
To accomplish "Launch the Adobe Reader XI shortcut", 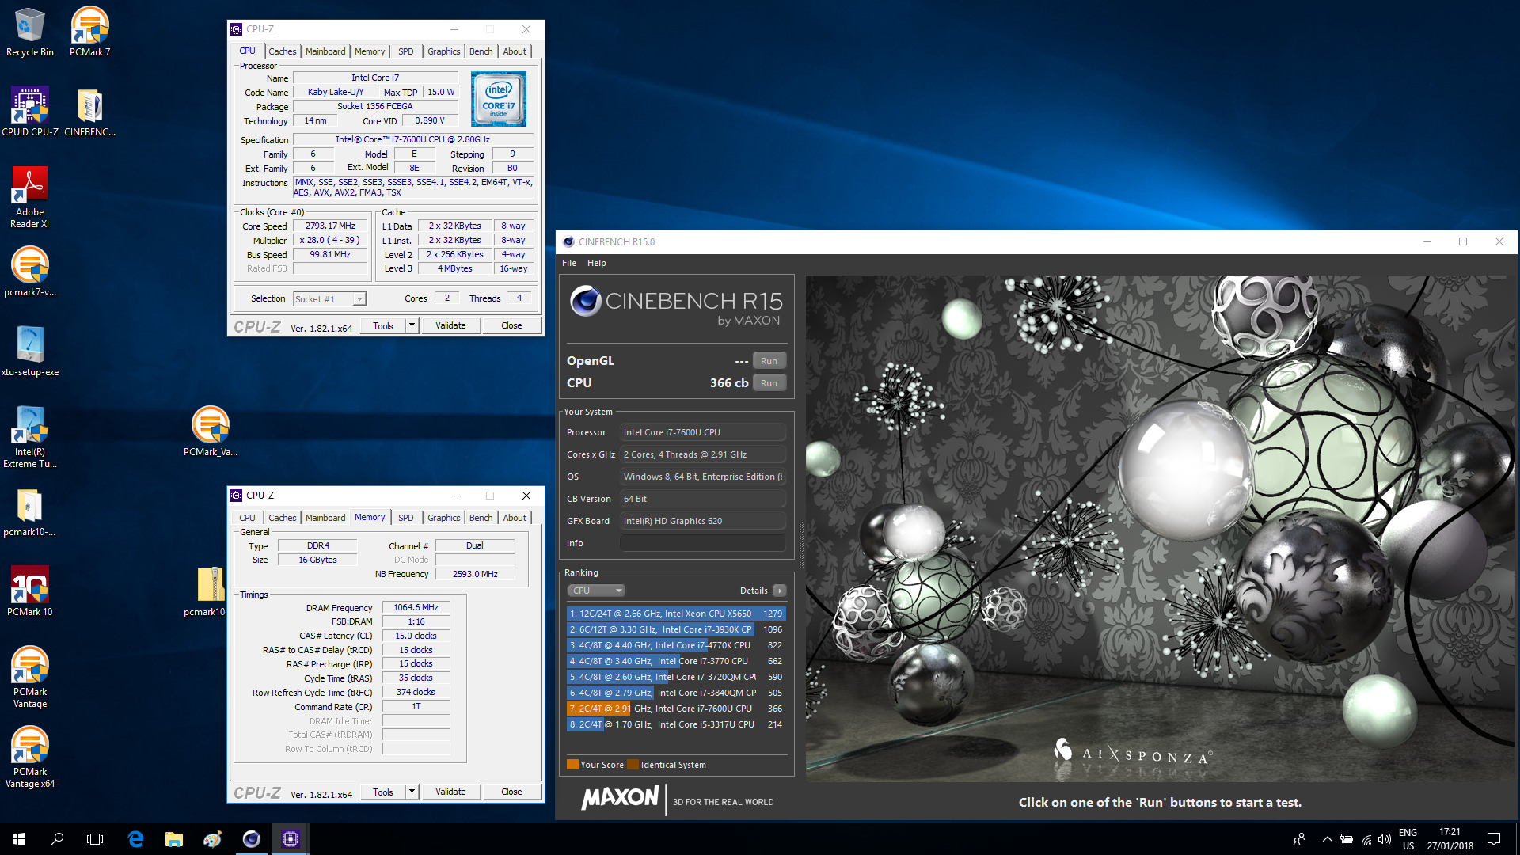I will 30,197.
